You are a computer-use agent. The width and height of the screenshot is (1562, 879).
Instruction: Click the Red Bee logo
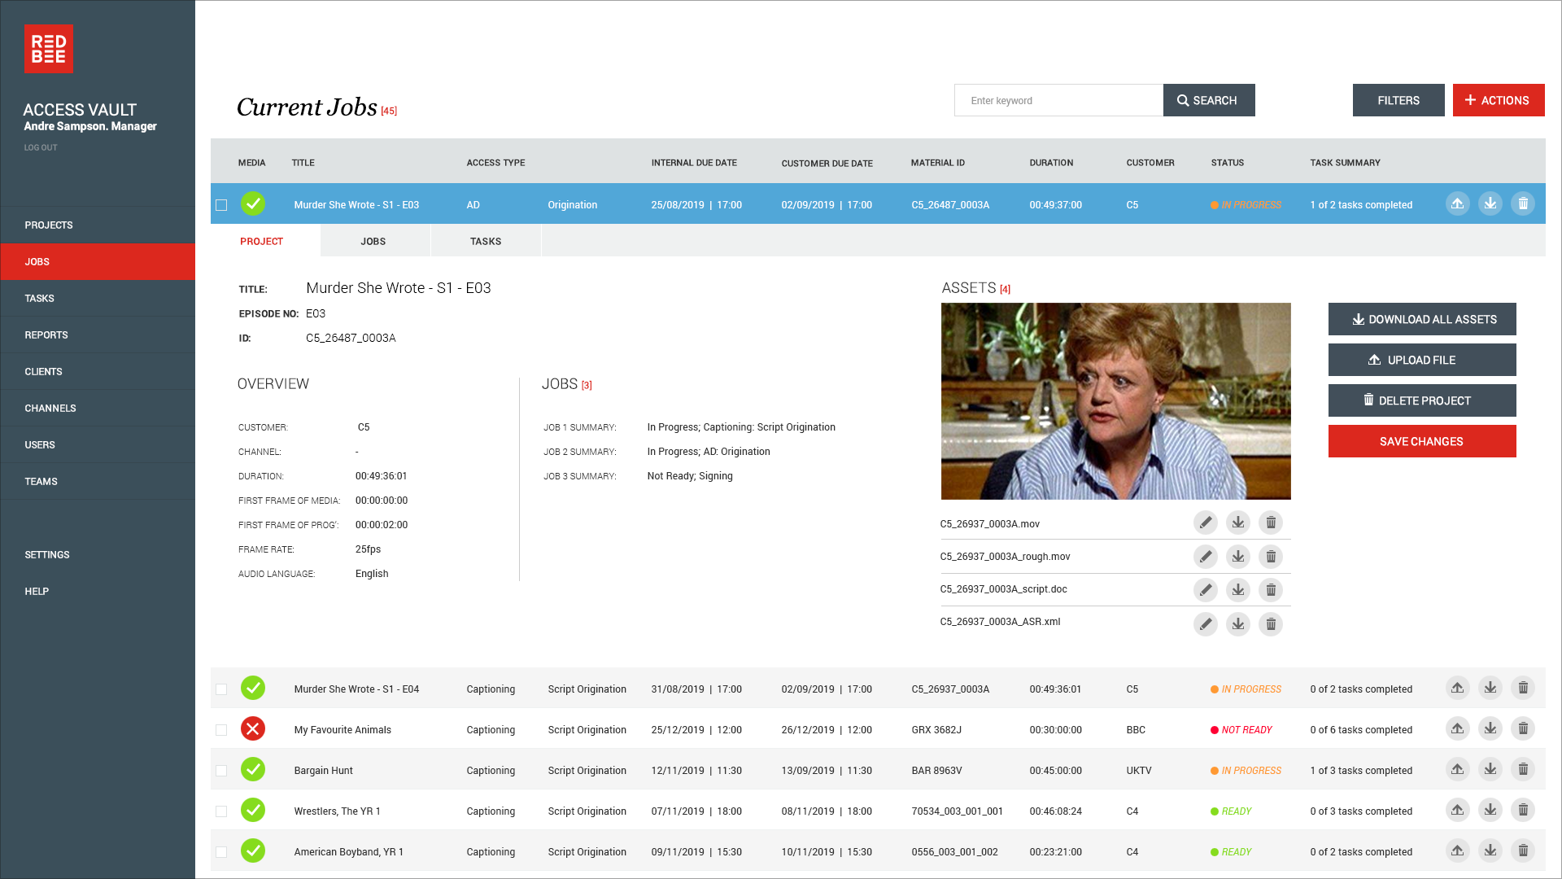[x=49, y=49]
